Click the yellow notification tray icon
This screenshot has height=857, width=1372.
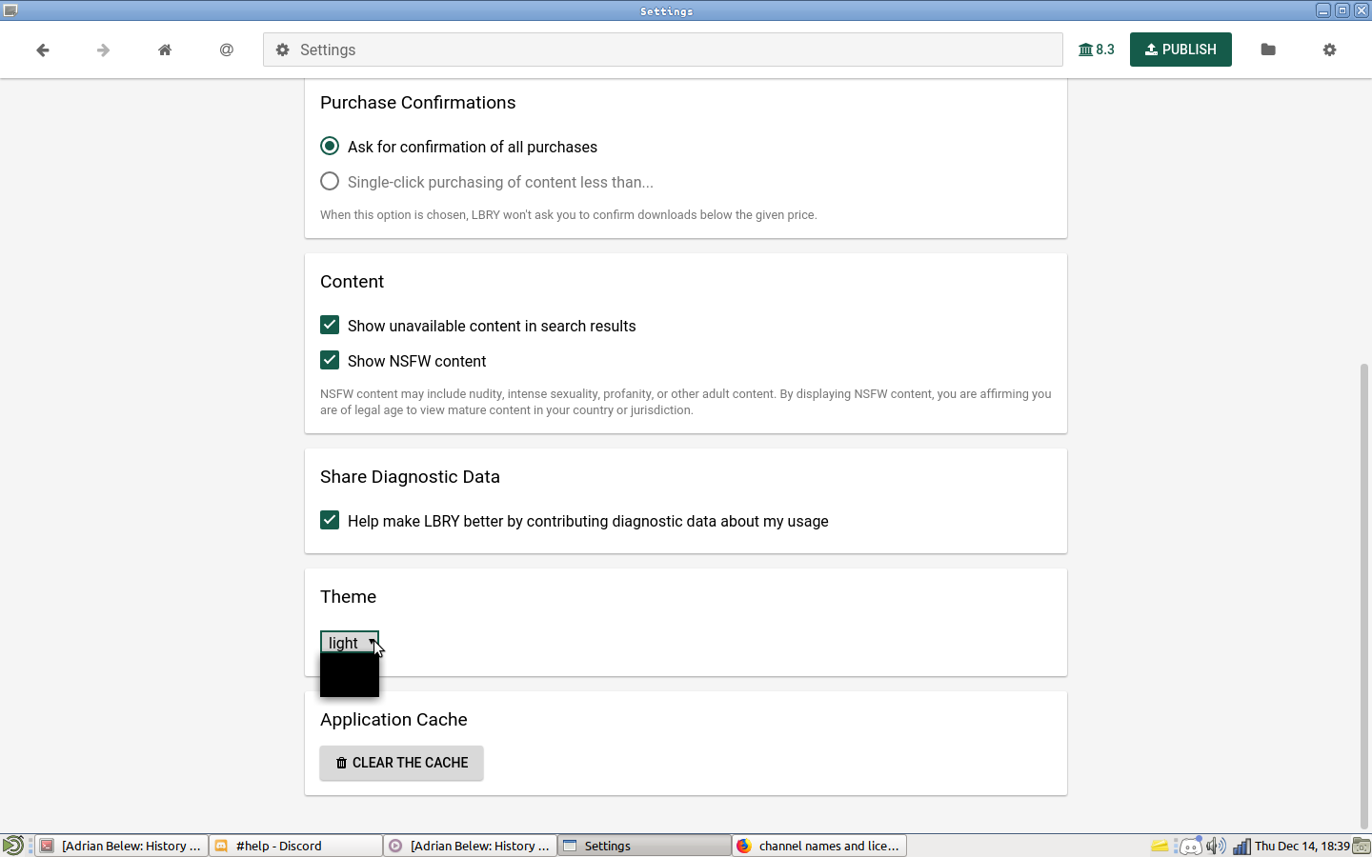pos(1160,846)
